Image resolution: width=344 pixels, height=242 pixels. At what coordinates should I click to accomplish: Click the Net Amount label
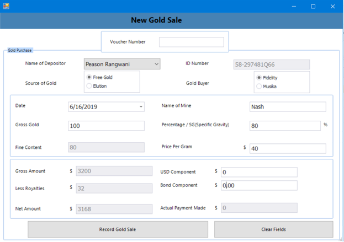tap(28, 209)
